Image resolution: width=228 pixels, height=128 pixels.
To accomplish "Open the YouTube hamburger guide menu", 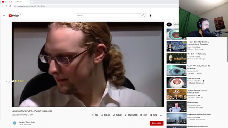I will [4, 15].
